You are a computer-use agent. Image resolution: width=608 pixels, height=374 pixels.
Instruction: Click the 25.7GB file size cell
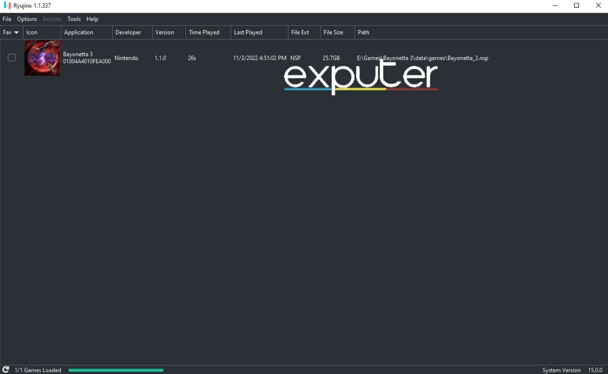click(x=331, y=58)
